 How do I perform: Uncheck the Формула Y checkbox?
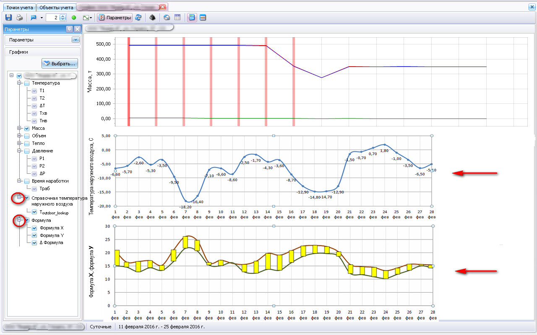coord(34,235)
